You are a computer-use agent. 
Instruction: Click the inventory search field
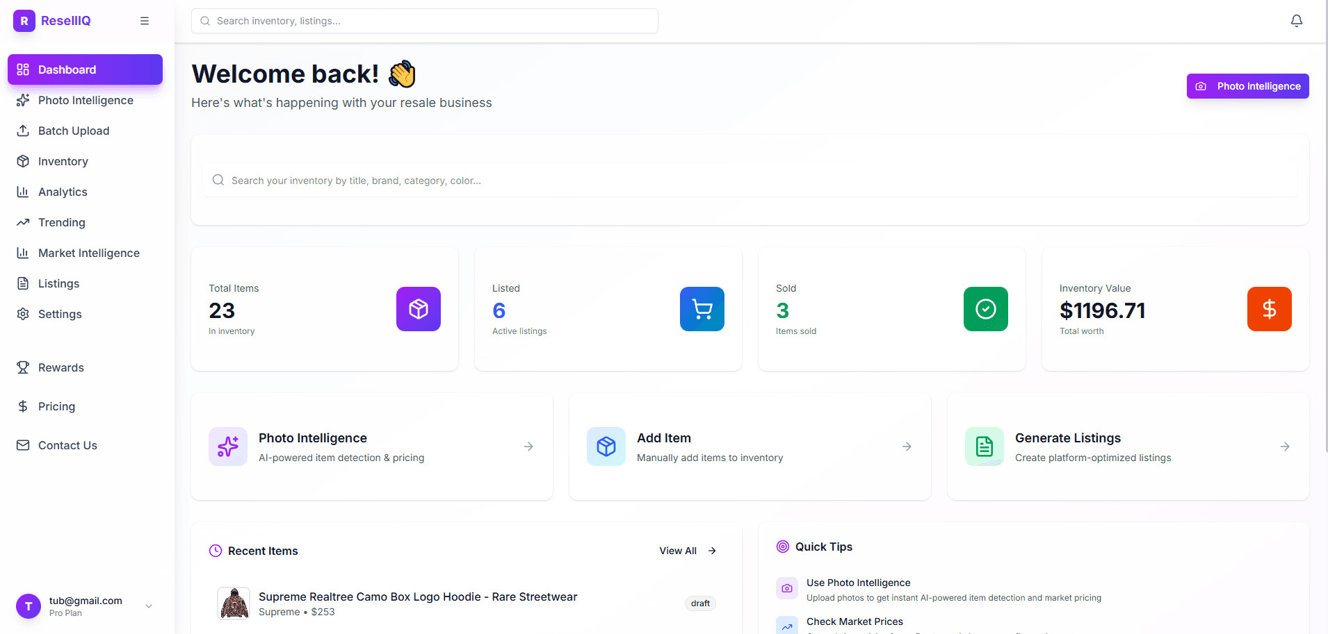487,180
